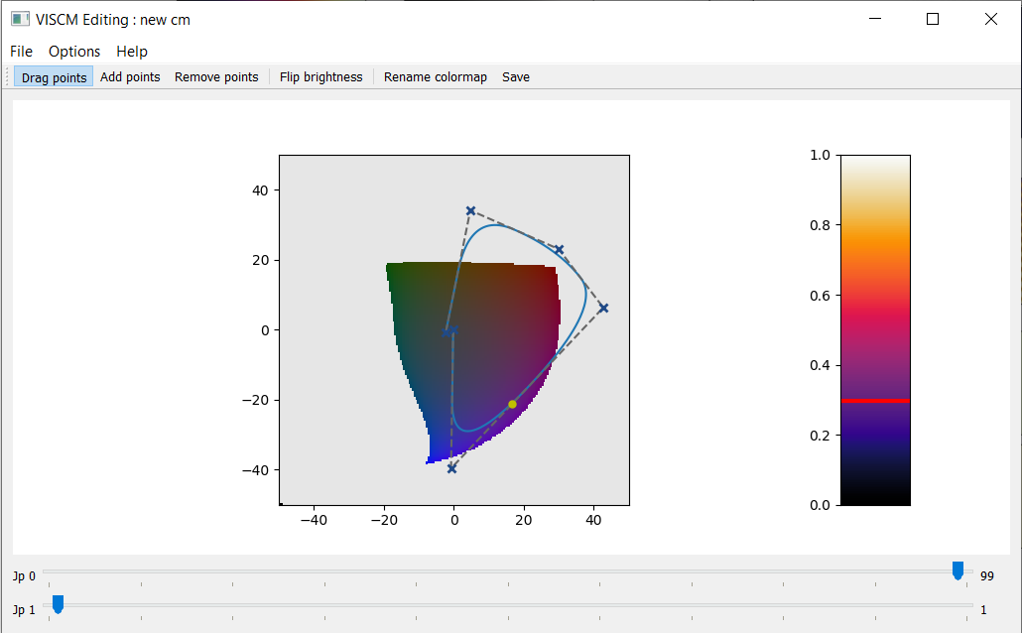Screen dimensions: 1022x633
Task: Open the Help menu
Action: pos(132,52)
